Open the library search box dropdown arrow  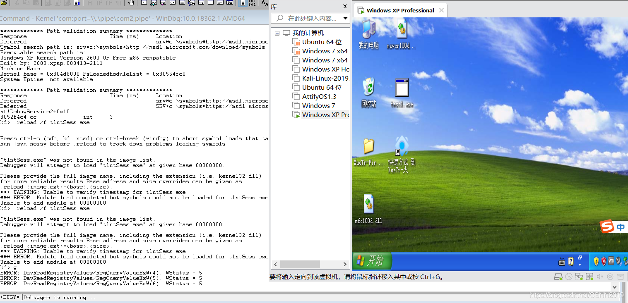pyautogui.click(x=345, y=18)
